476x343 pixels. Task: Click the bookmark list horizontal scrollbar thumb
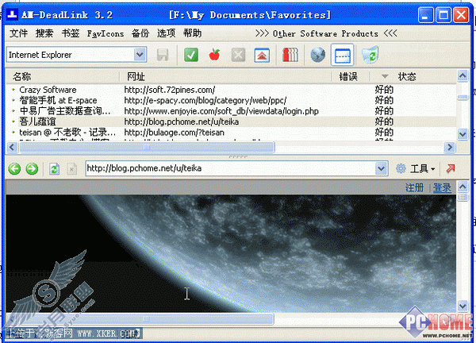pyautogui.click(x=147, y=148)
